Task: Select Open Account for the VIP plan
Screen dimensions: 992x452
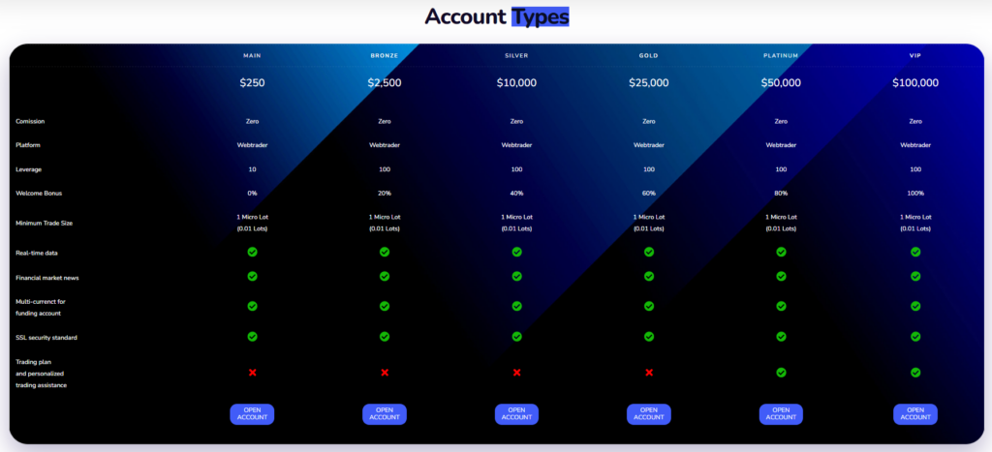Action: tap(915, 413)
